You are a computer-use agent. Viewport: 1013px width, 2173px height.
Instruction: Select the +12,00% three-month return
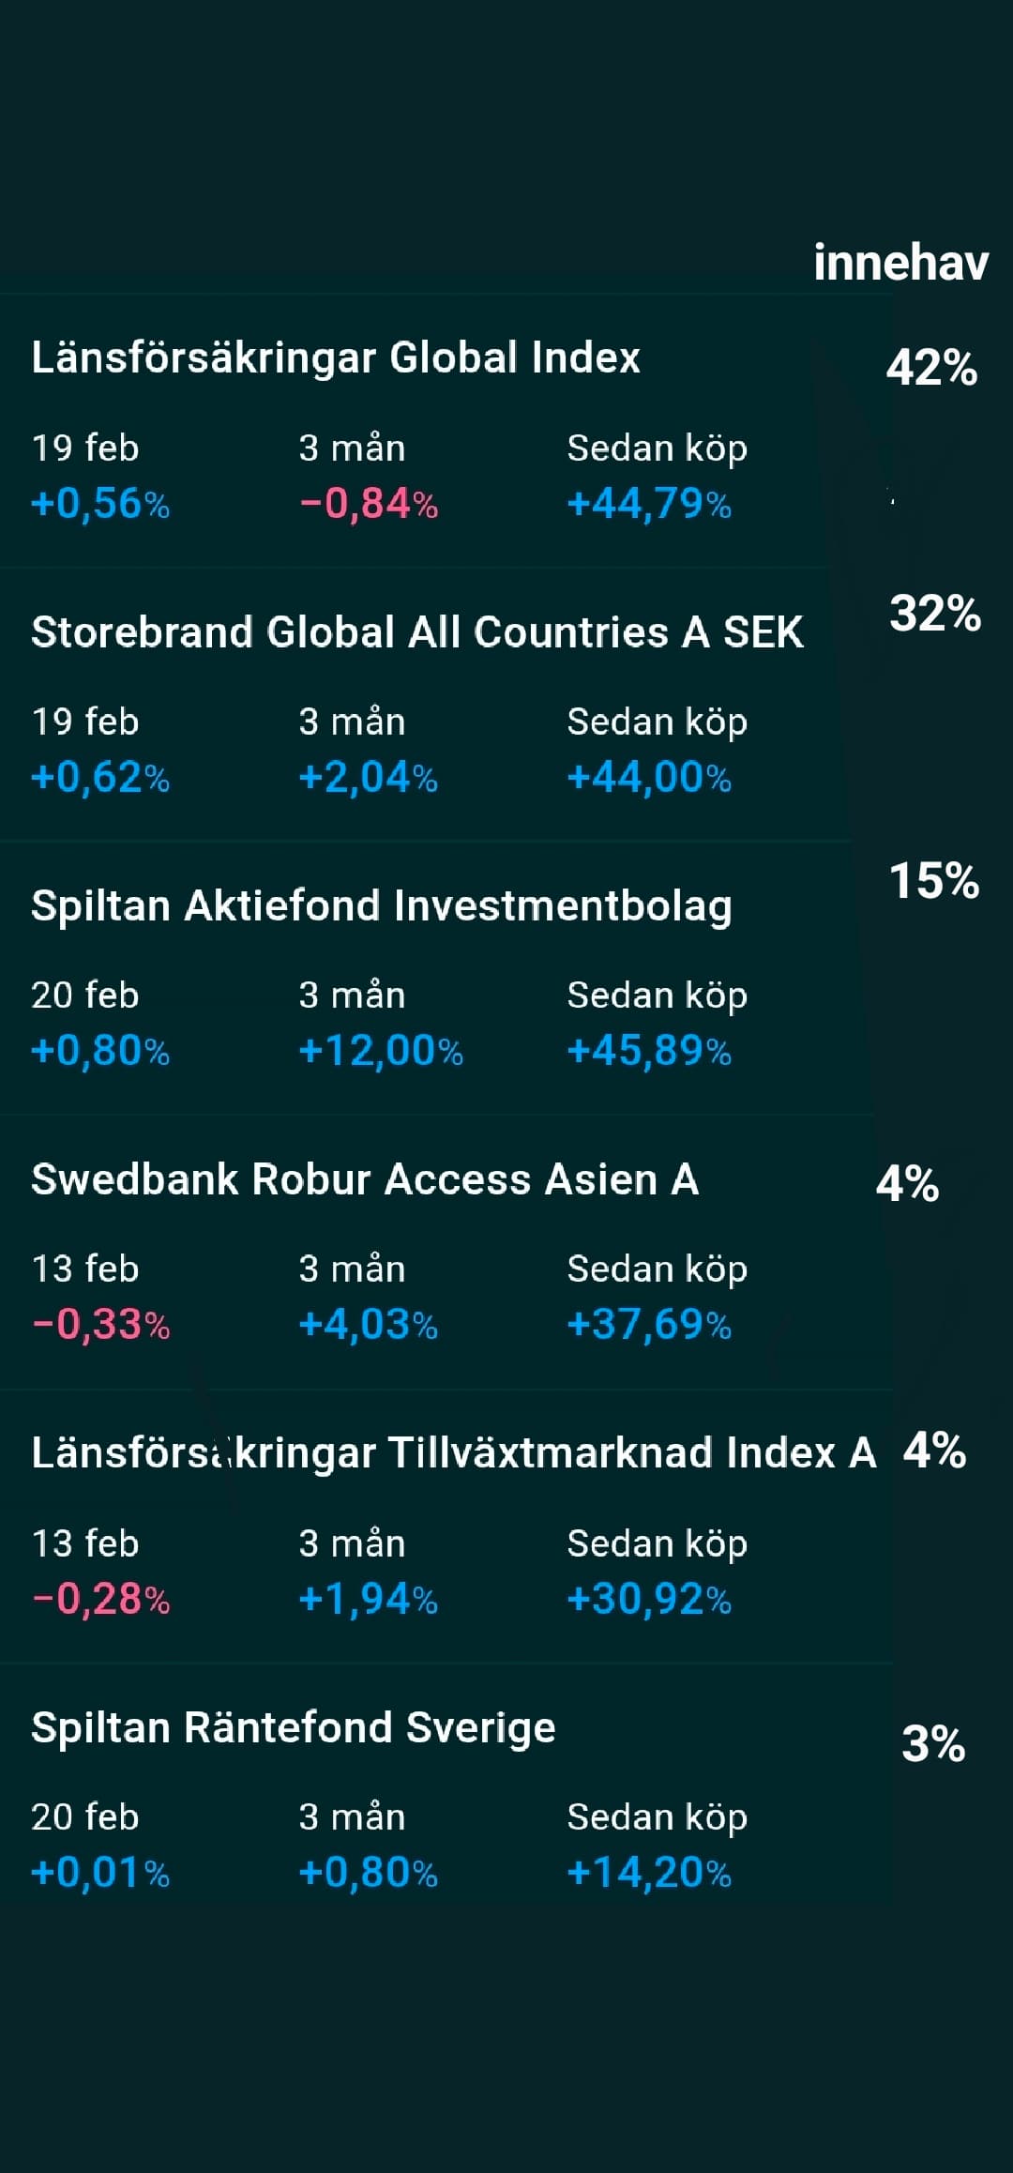381,1051
